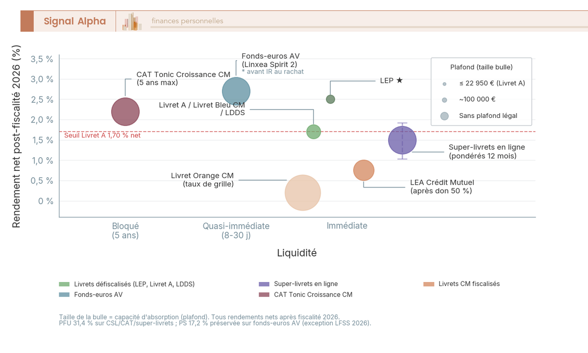Click the 'Taille de la bulle' footnote line
This screenshot has height=353, width=588.
(x=199, y=317)
